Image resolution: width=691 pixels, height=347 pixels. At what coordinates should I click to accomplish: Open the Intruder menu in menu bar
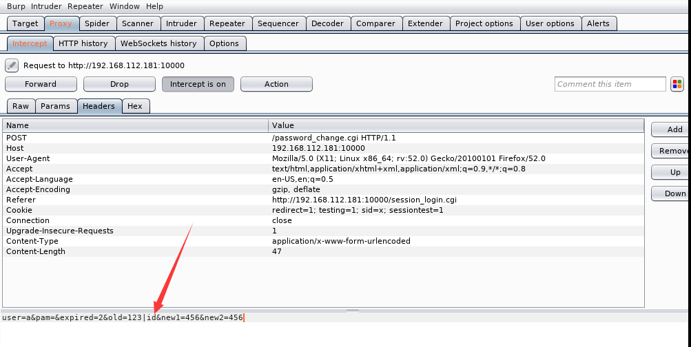pos(47,6)
